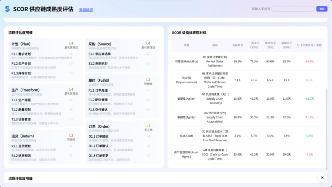Click the T1.2 质量控制 item
The image size is (332, 187).
[21, 109]
